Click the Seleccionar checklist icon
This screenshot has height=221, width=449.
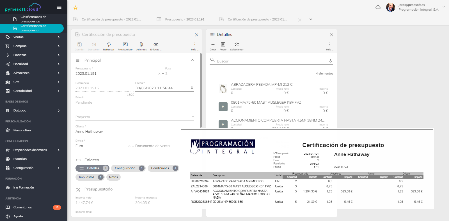pos(237,45)
